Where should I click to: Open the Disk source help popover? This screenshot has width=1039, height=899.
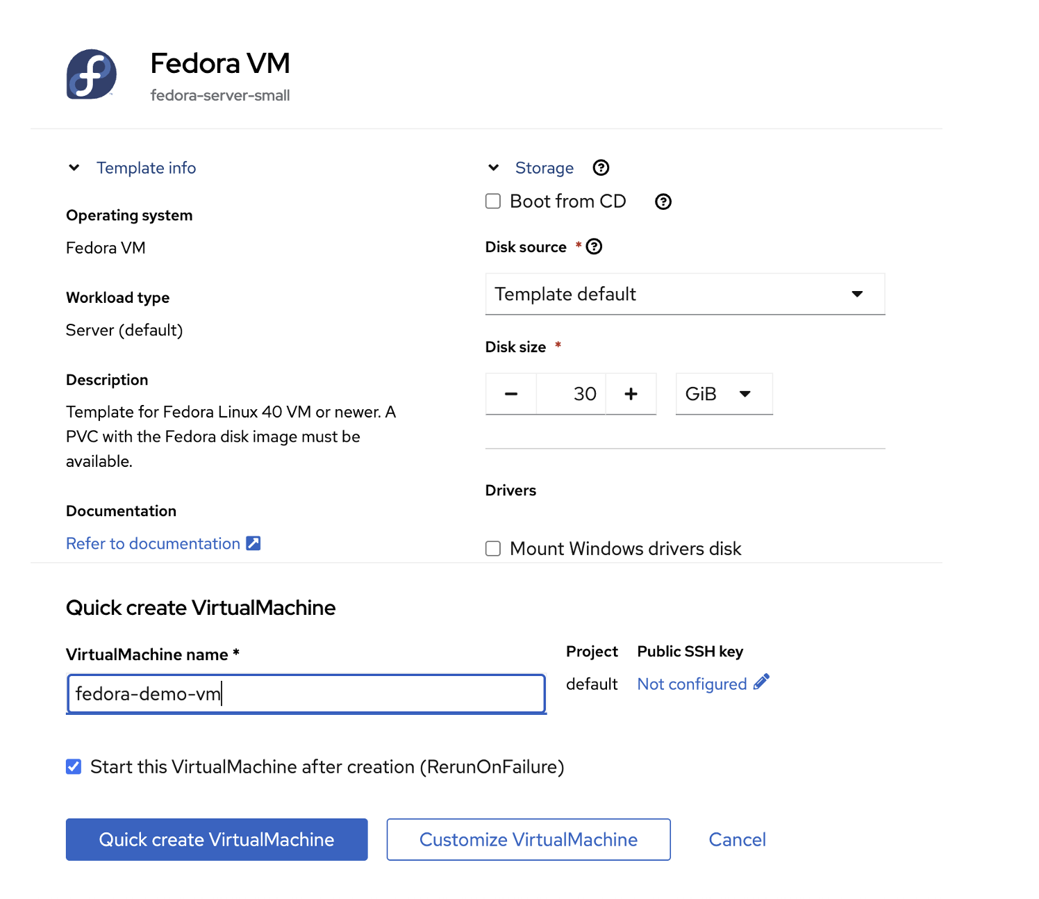595,246
